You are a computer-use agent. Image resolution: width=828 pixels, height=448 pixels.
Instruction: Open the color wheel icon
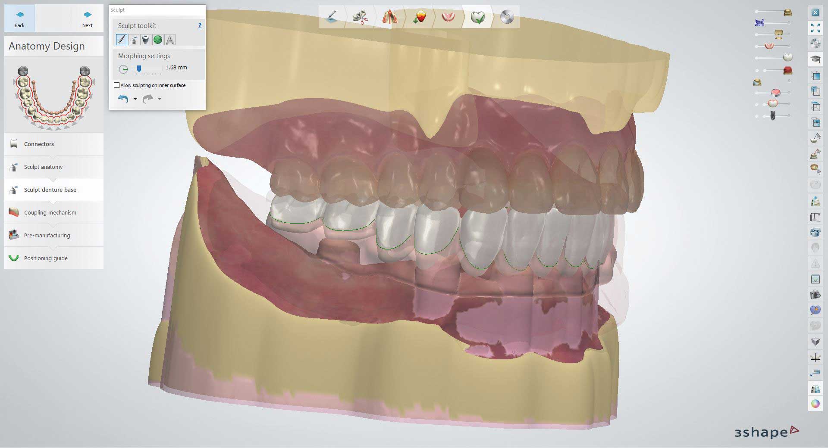click(x=815, y=404)
